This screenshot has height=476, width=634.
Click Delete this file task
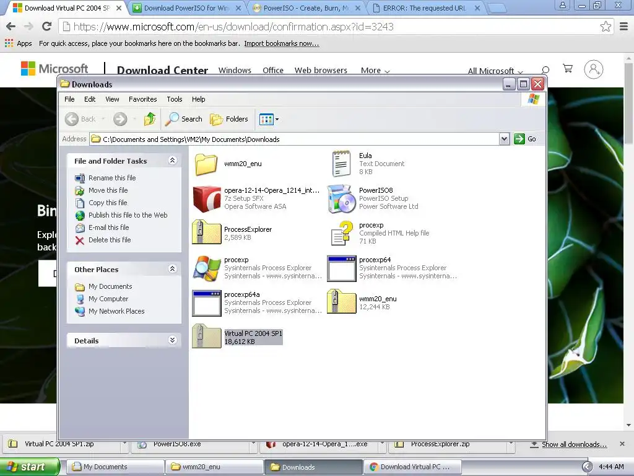click(110, 240)
